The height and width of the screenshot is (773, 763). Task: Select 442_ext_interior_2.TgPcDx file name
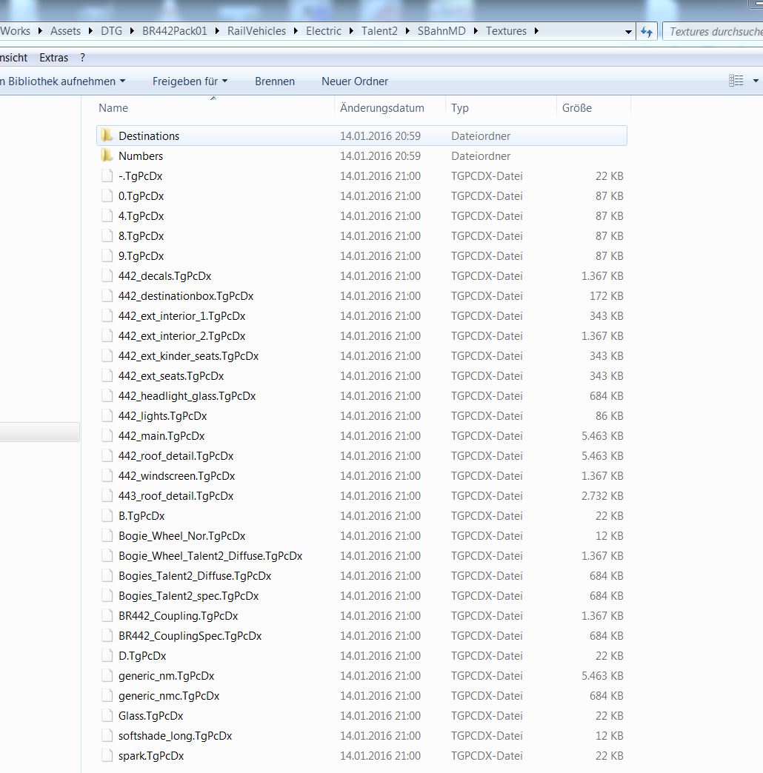coord(181,335)
